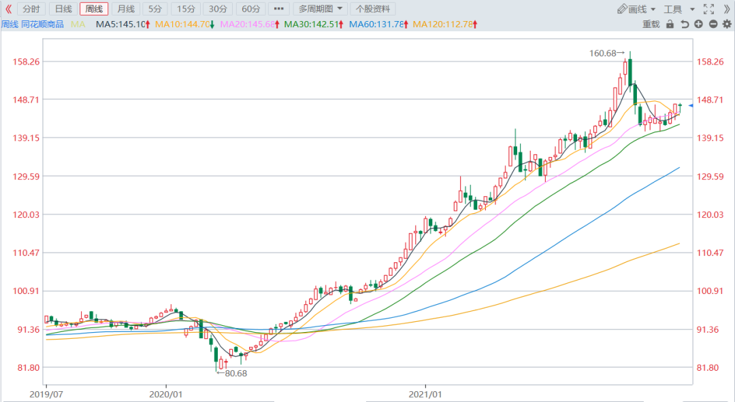Click the 个股资料 button

[x=373, y=9]
